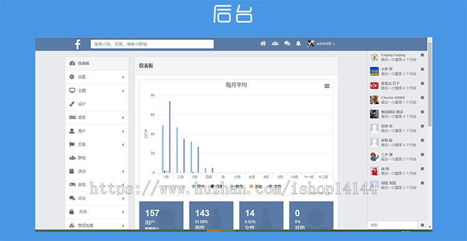The height and width of the screenshot is (241, 467).
Task: Open chat with Fuqing Fuqing
Action: [x=397, y=57]
